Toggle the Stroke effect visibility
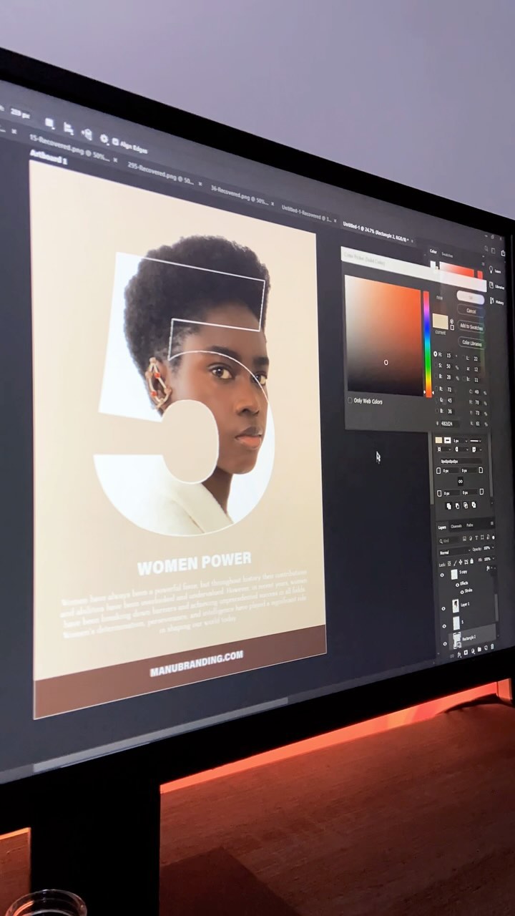515x916 pixels. click(462, 592)
